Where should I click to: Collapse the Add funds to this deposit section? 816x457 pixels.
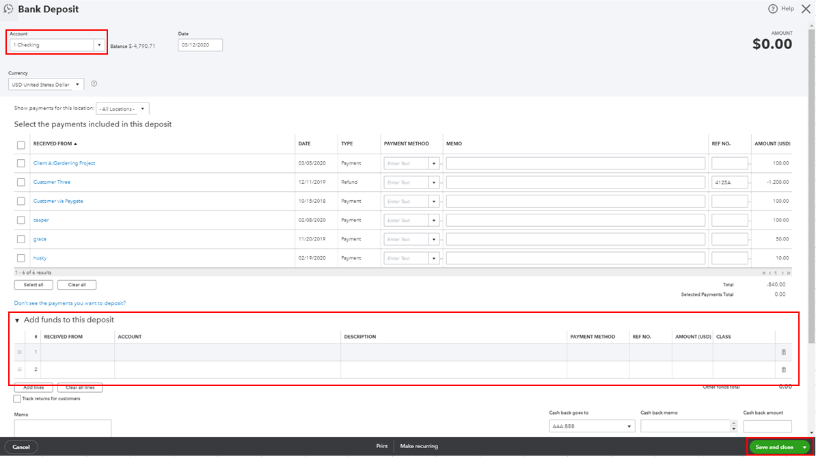pyautogui.click(x=17, y=321)
